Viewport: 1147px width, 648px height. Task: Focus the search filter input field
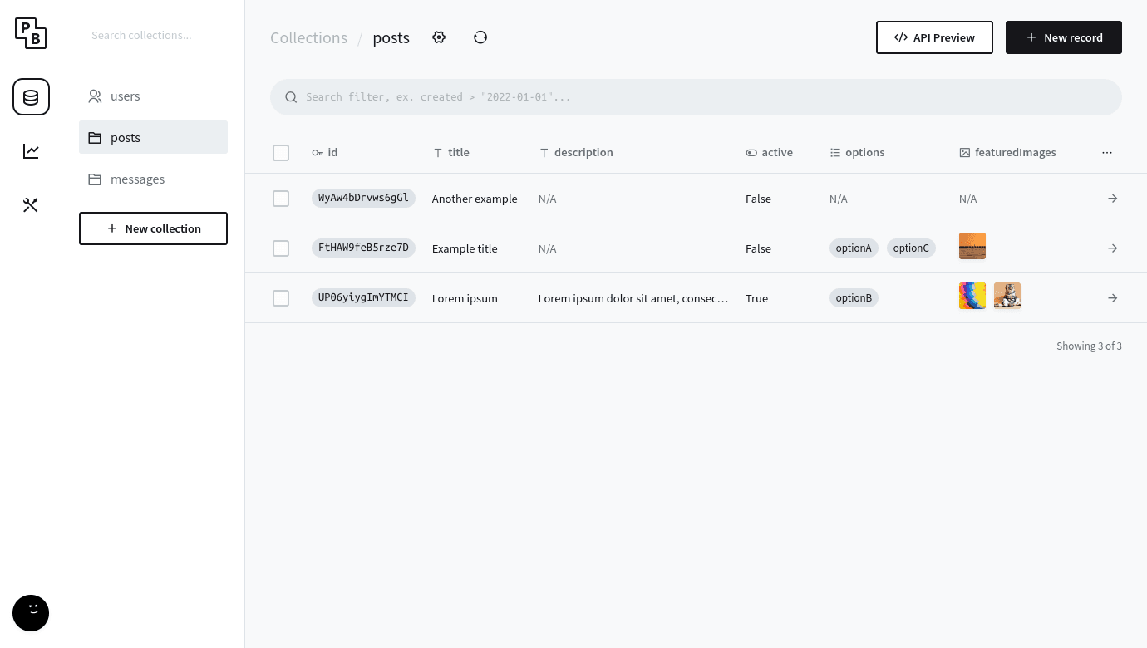pyautogui.click(x=696, y=97)
